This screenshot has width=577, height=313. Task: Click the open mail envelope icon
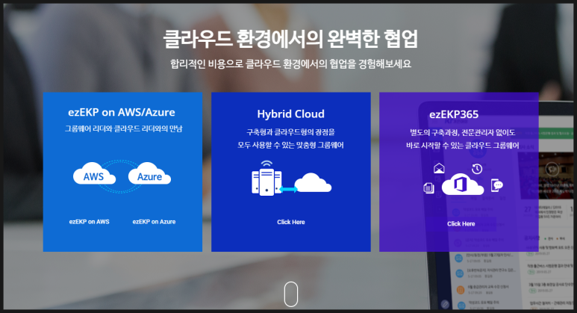(439, 168)
